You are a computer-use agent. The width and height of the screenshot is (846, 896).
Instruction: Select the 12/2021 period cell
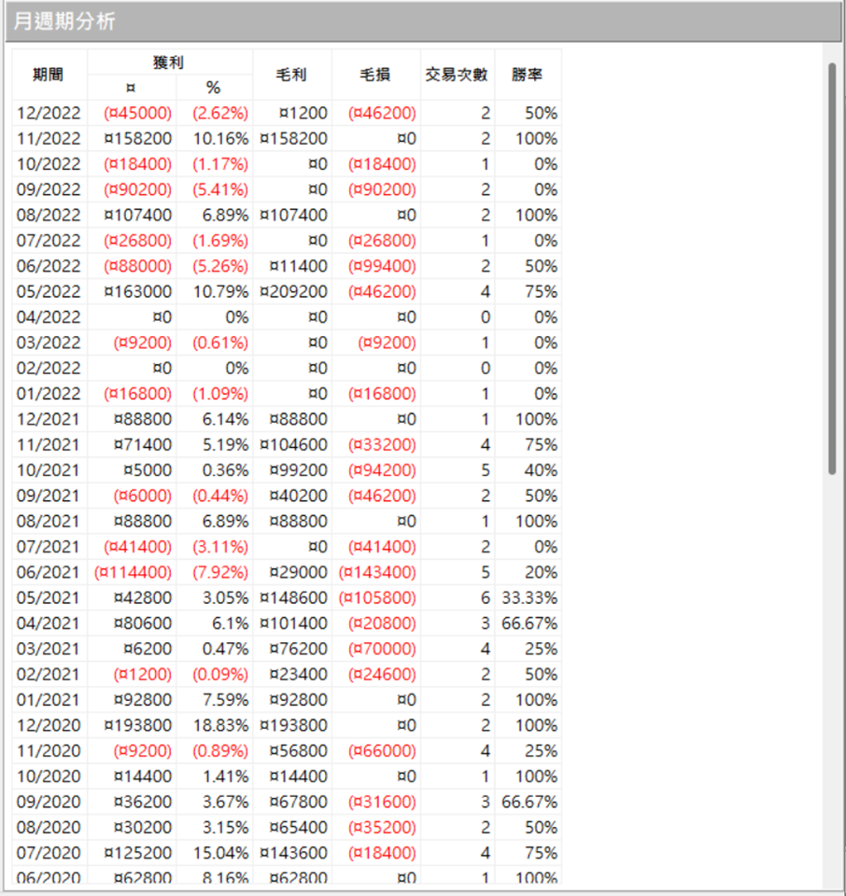coord(49,419)
